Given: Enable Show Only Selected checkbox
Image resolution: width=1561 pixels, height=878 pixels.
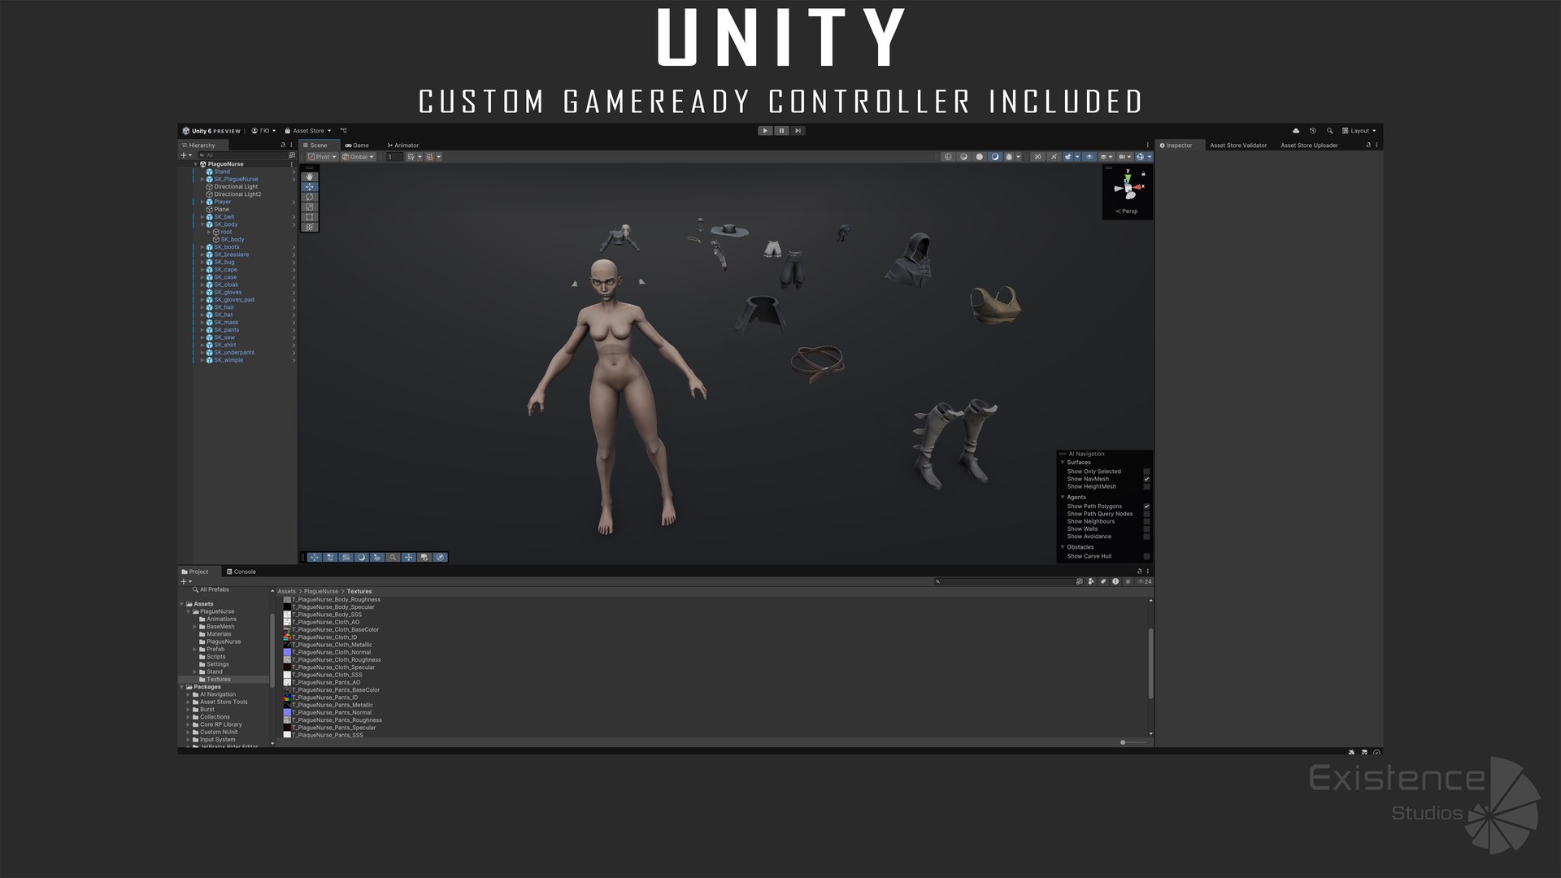Looking at the screenshot, I should tap(1146, 472).
